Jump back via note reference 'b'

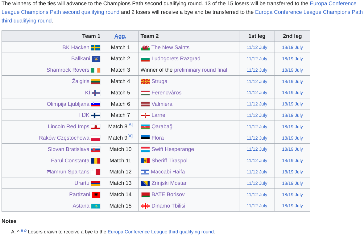click(x=25, y=230)
